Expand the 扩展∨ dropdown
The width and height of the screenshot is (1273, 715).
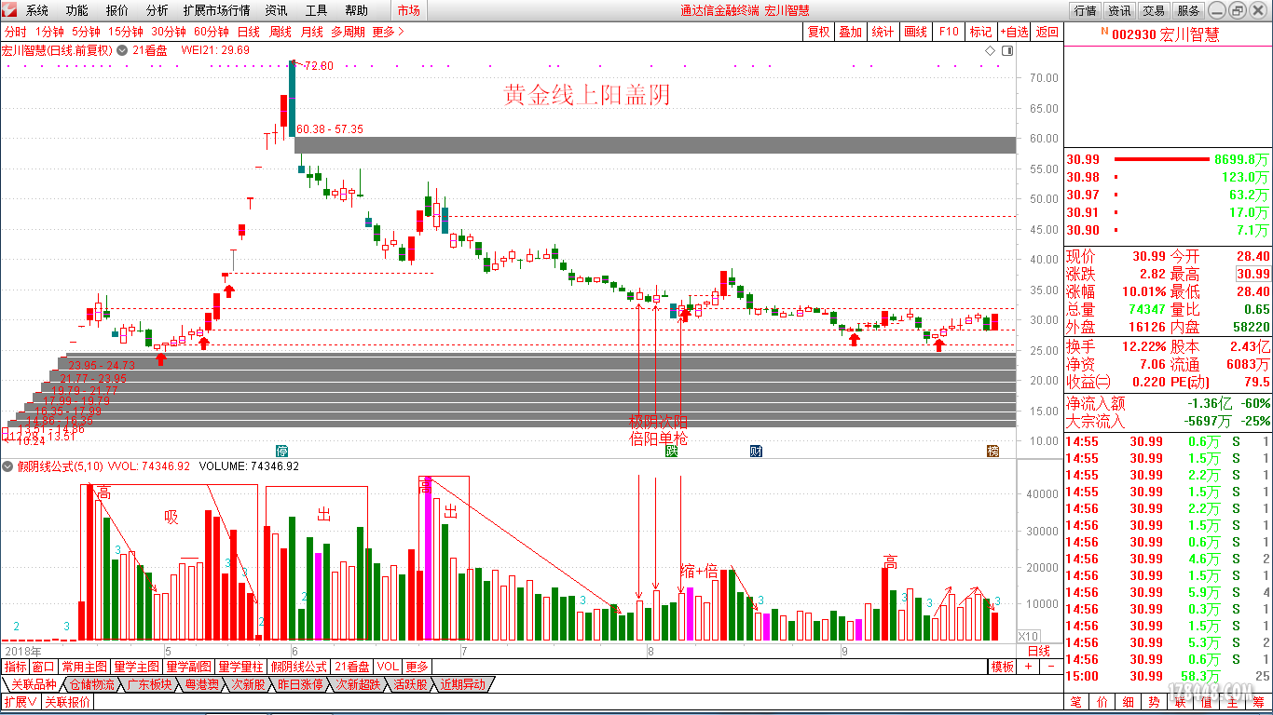click(21, 702)
